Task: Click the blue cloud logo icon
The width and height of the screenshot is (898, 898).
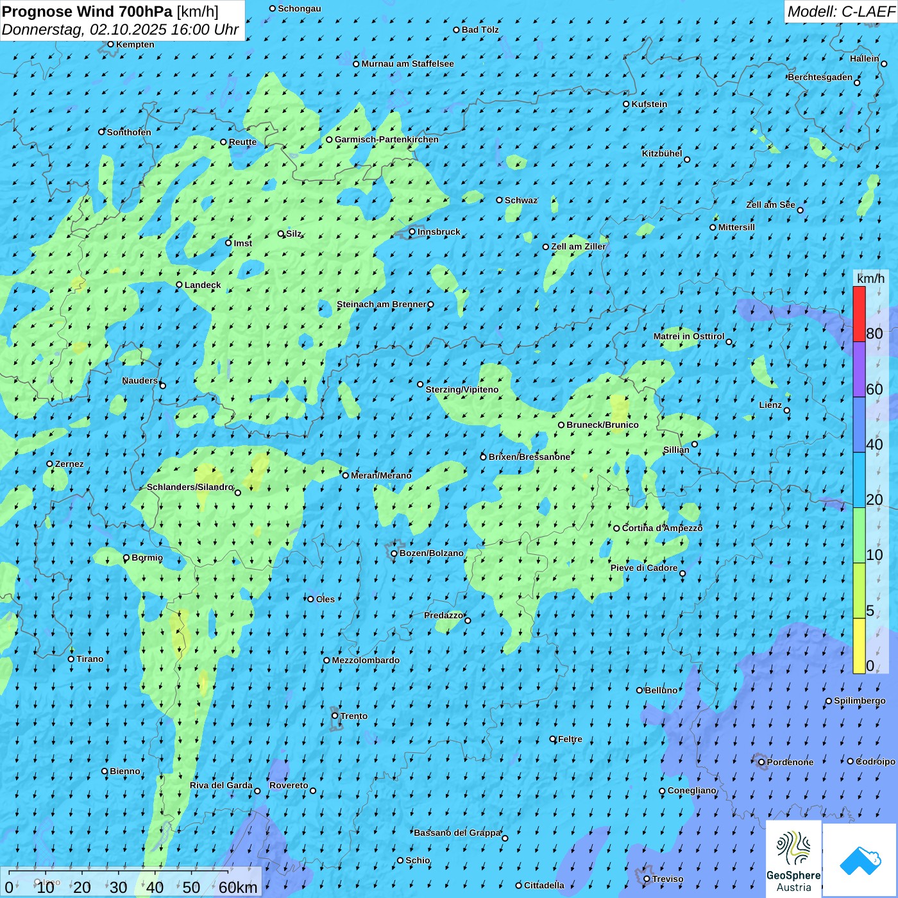Action: coord(860,861)
